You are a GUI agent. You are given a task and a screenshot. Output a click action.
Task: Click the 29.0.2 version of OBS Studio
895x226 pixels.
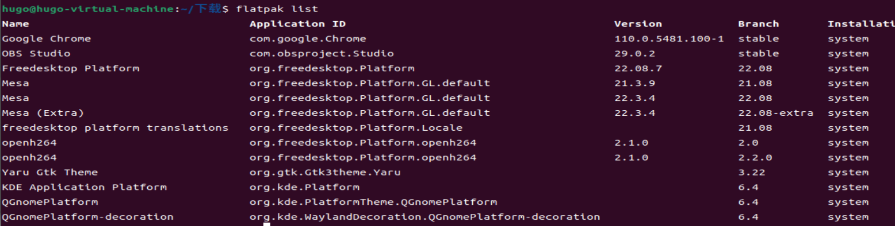(634, 54)
